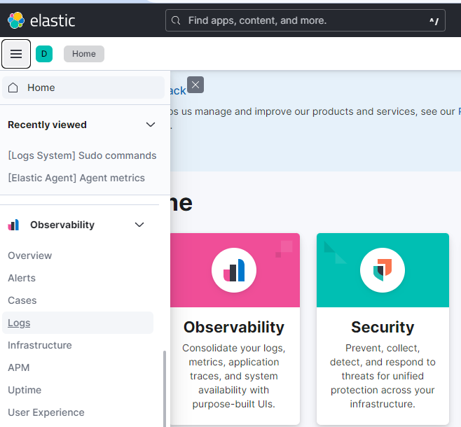The height and width of the screenshot is (427, 461).
Task: Open Infrastructure in Observability
Action: point(40,345)
